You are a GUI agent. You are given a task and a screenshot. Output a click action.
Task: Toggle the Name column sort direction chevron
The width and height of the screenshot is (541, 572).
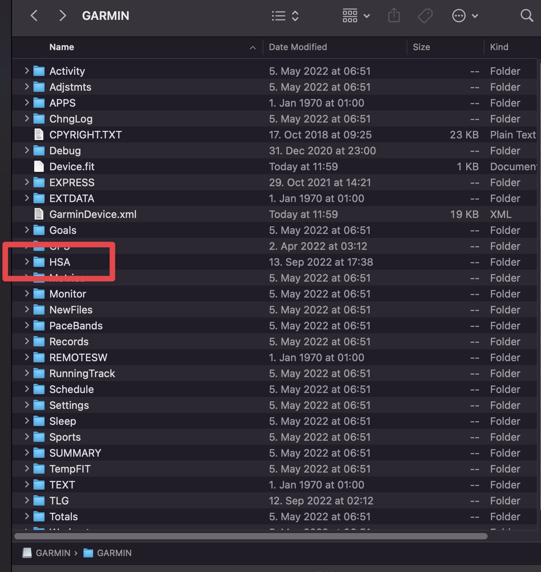click(253, 47)
